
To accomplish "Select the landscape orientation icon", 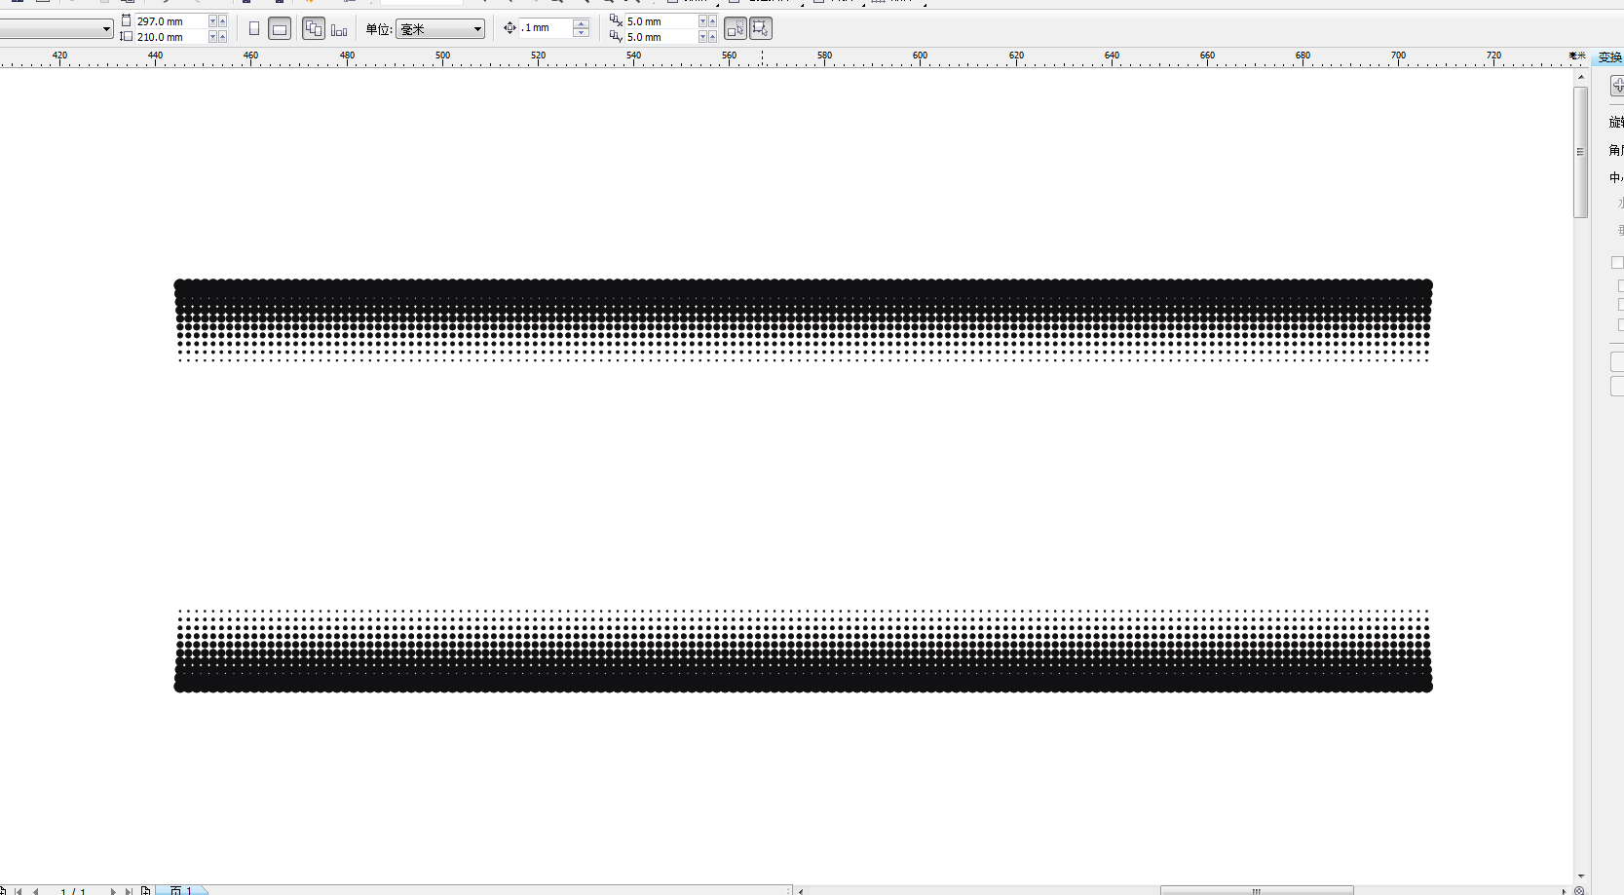I will tap(280, 28).
